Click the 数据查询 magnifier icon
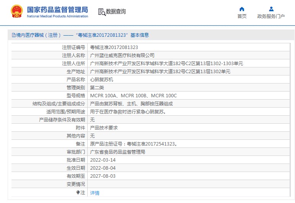The image size is (295, 203). 102,12
